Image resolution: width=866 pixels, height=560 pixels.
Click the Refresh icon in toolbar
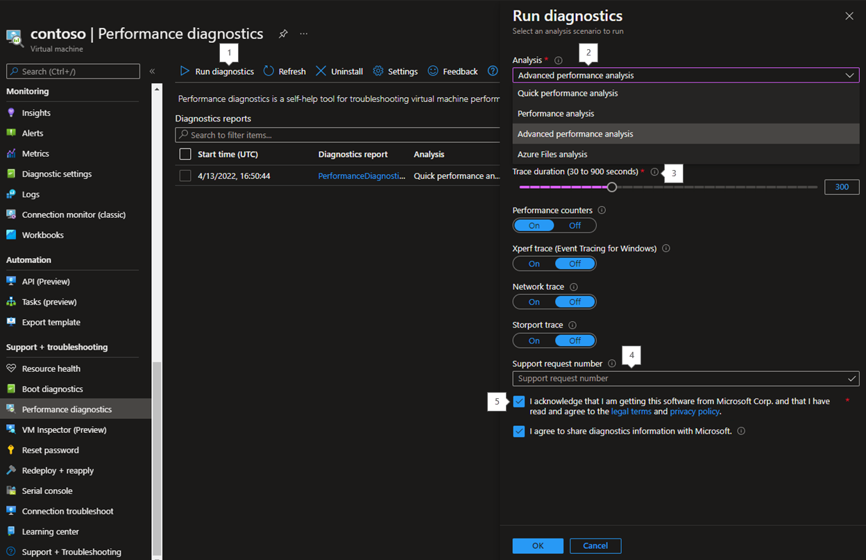[x=269, y=71]
